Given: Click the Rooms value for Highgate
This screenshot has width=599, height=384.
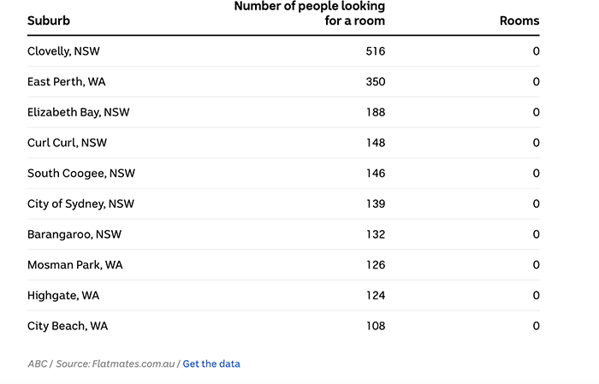Looking at the screenshot, I should [x=536, y=295].
